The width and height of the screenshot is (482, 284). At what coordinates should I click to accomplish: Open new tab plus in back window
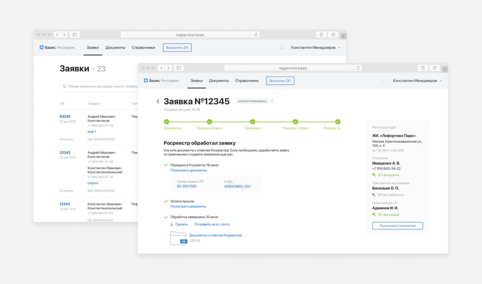pyautogui.click(x=343, y=36)
